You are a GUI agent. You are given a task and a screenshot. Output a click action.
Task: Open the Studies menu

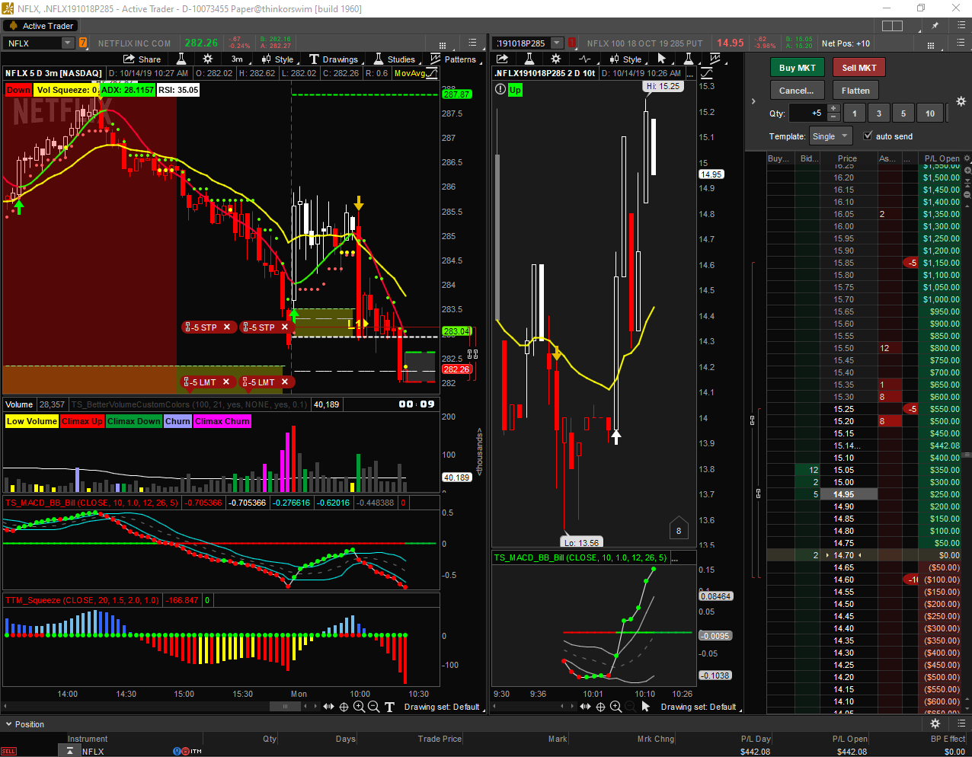(x=395, y=59)
